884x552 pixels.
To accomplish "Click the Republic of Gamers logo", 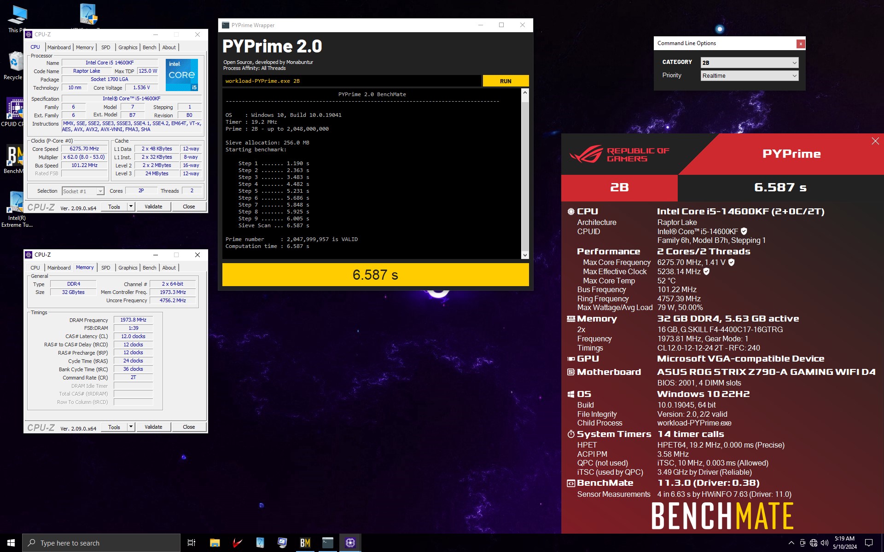I will (619, 154).
